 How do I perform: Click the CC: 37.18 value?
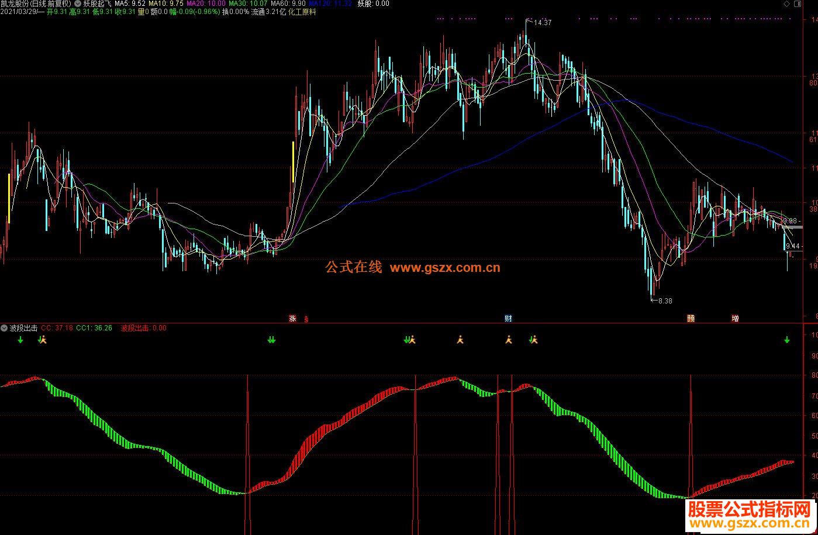tap(57, 328)
